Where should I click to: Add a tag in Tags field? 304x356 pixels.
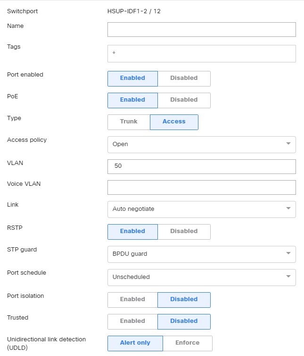pyautogui.click(x=201, y=53)
